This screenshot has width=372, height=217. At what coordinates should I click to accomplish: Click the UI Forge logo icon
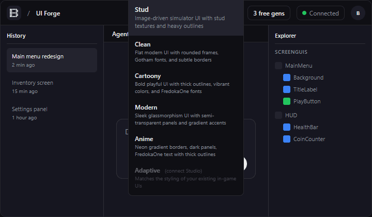coord(13,13)
